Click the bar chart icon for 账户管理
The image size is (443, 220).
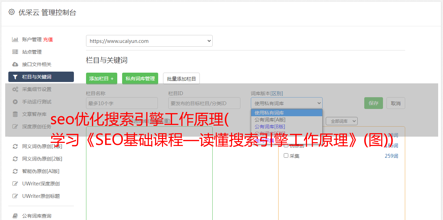click(15, 39)
